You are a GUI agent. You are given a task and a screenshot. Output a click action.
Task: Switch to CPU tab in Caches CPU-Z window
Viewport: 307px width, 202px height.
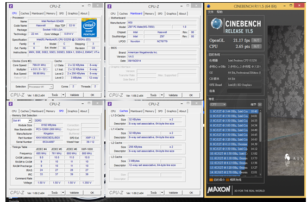pyautogui.click(x=114, y=111)
